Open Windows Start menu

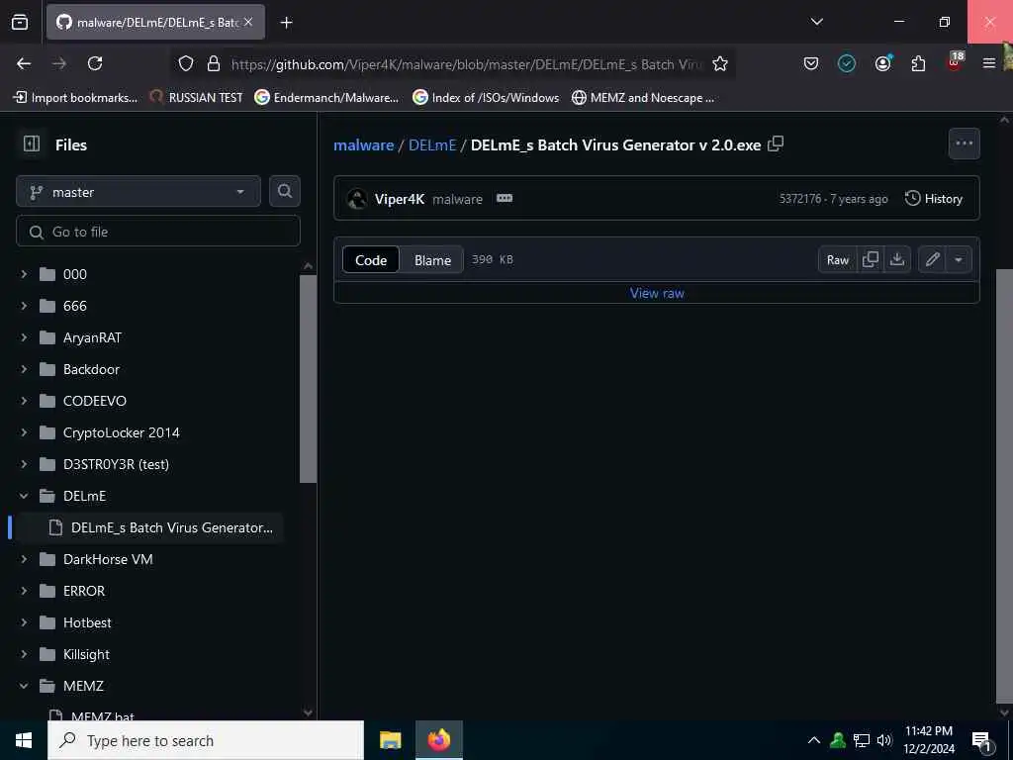pos(24,740)
